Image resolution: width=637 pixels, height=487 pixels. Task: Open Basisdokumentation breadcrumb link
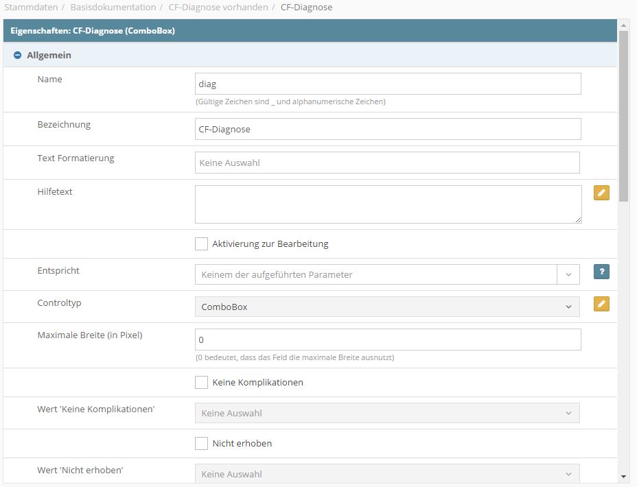[113, 8]
